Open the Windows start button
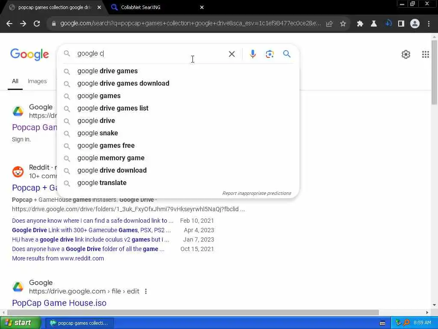 pos(20,323)
